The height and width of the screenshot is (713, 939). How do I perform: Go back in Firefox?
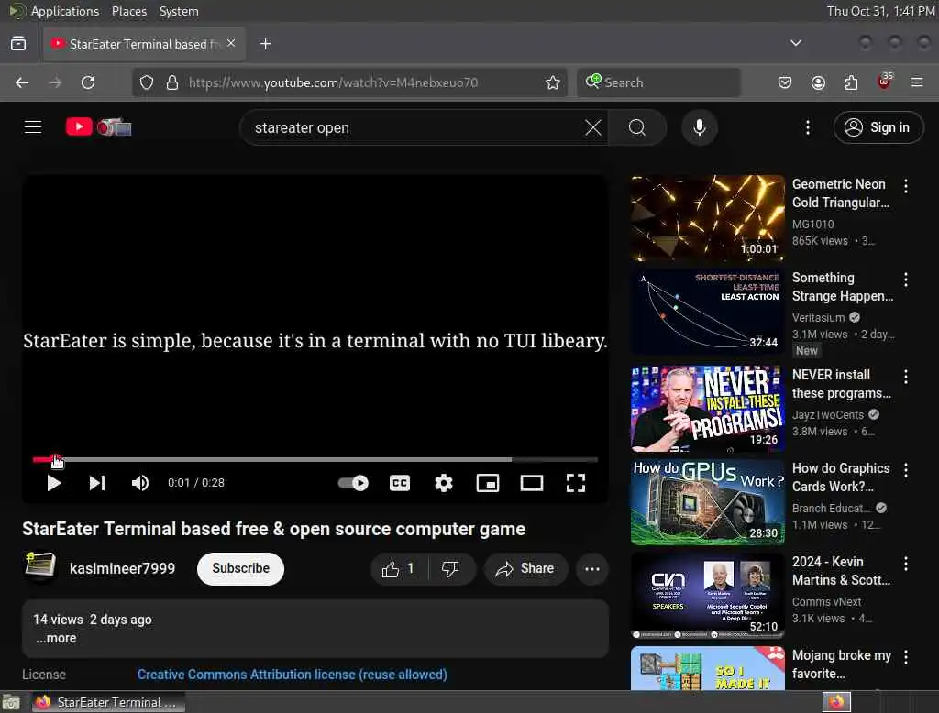point(22,82)
